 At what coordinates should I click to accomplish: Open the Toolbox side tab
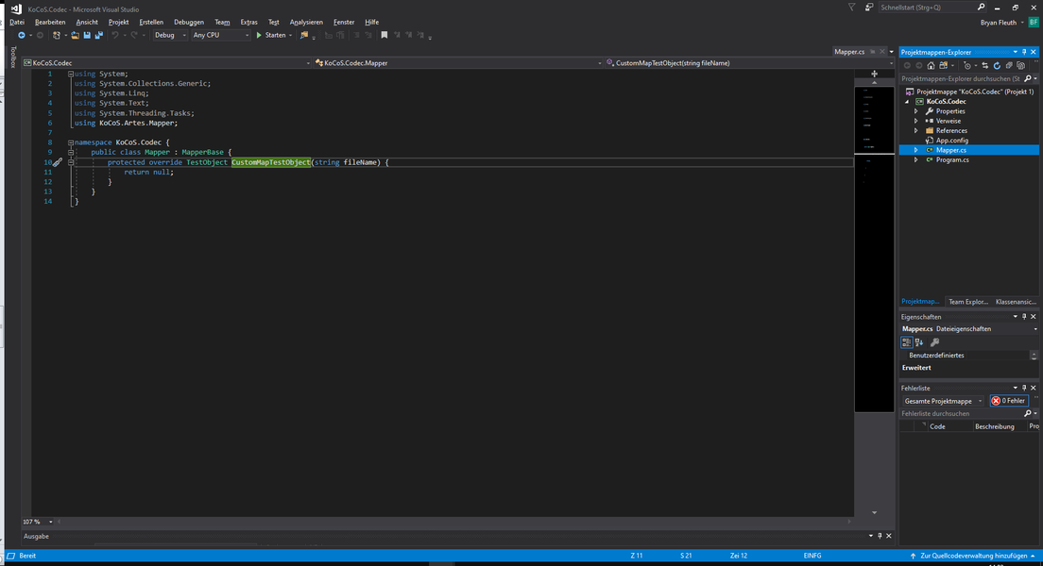(12, 58)
